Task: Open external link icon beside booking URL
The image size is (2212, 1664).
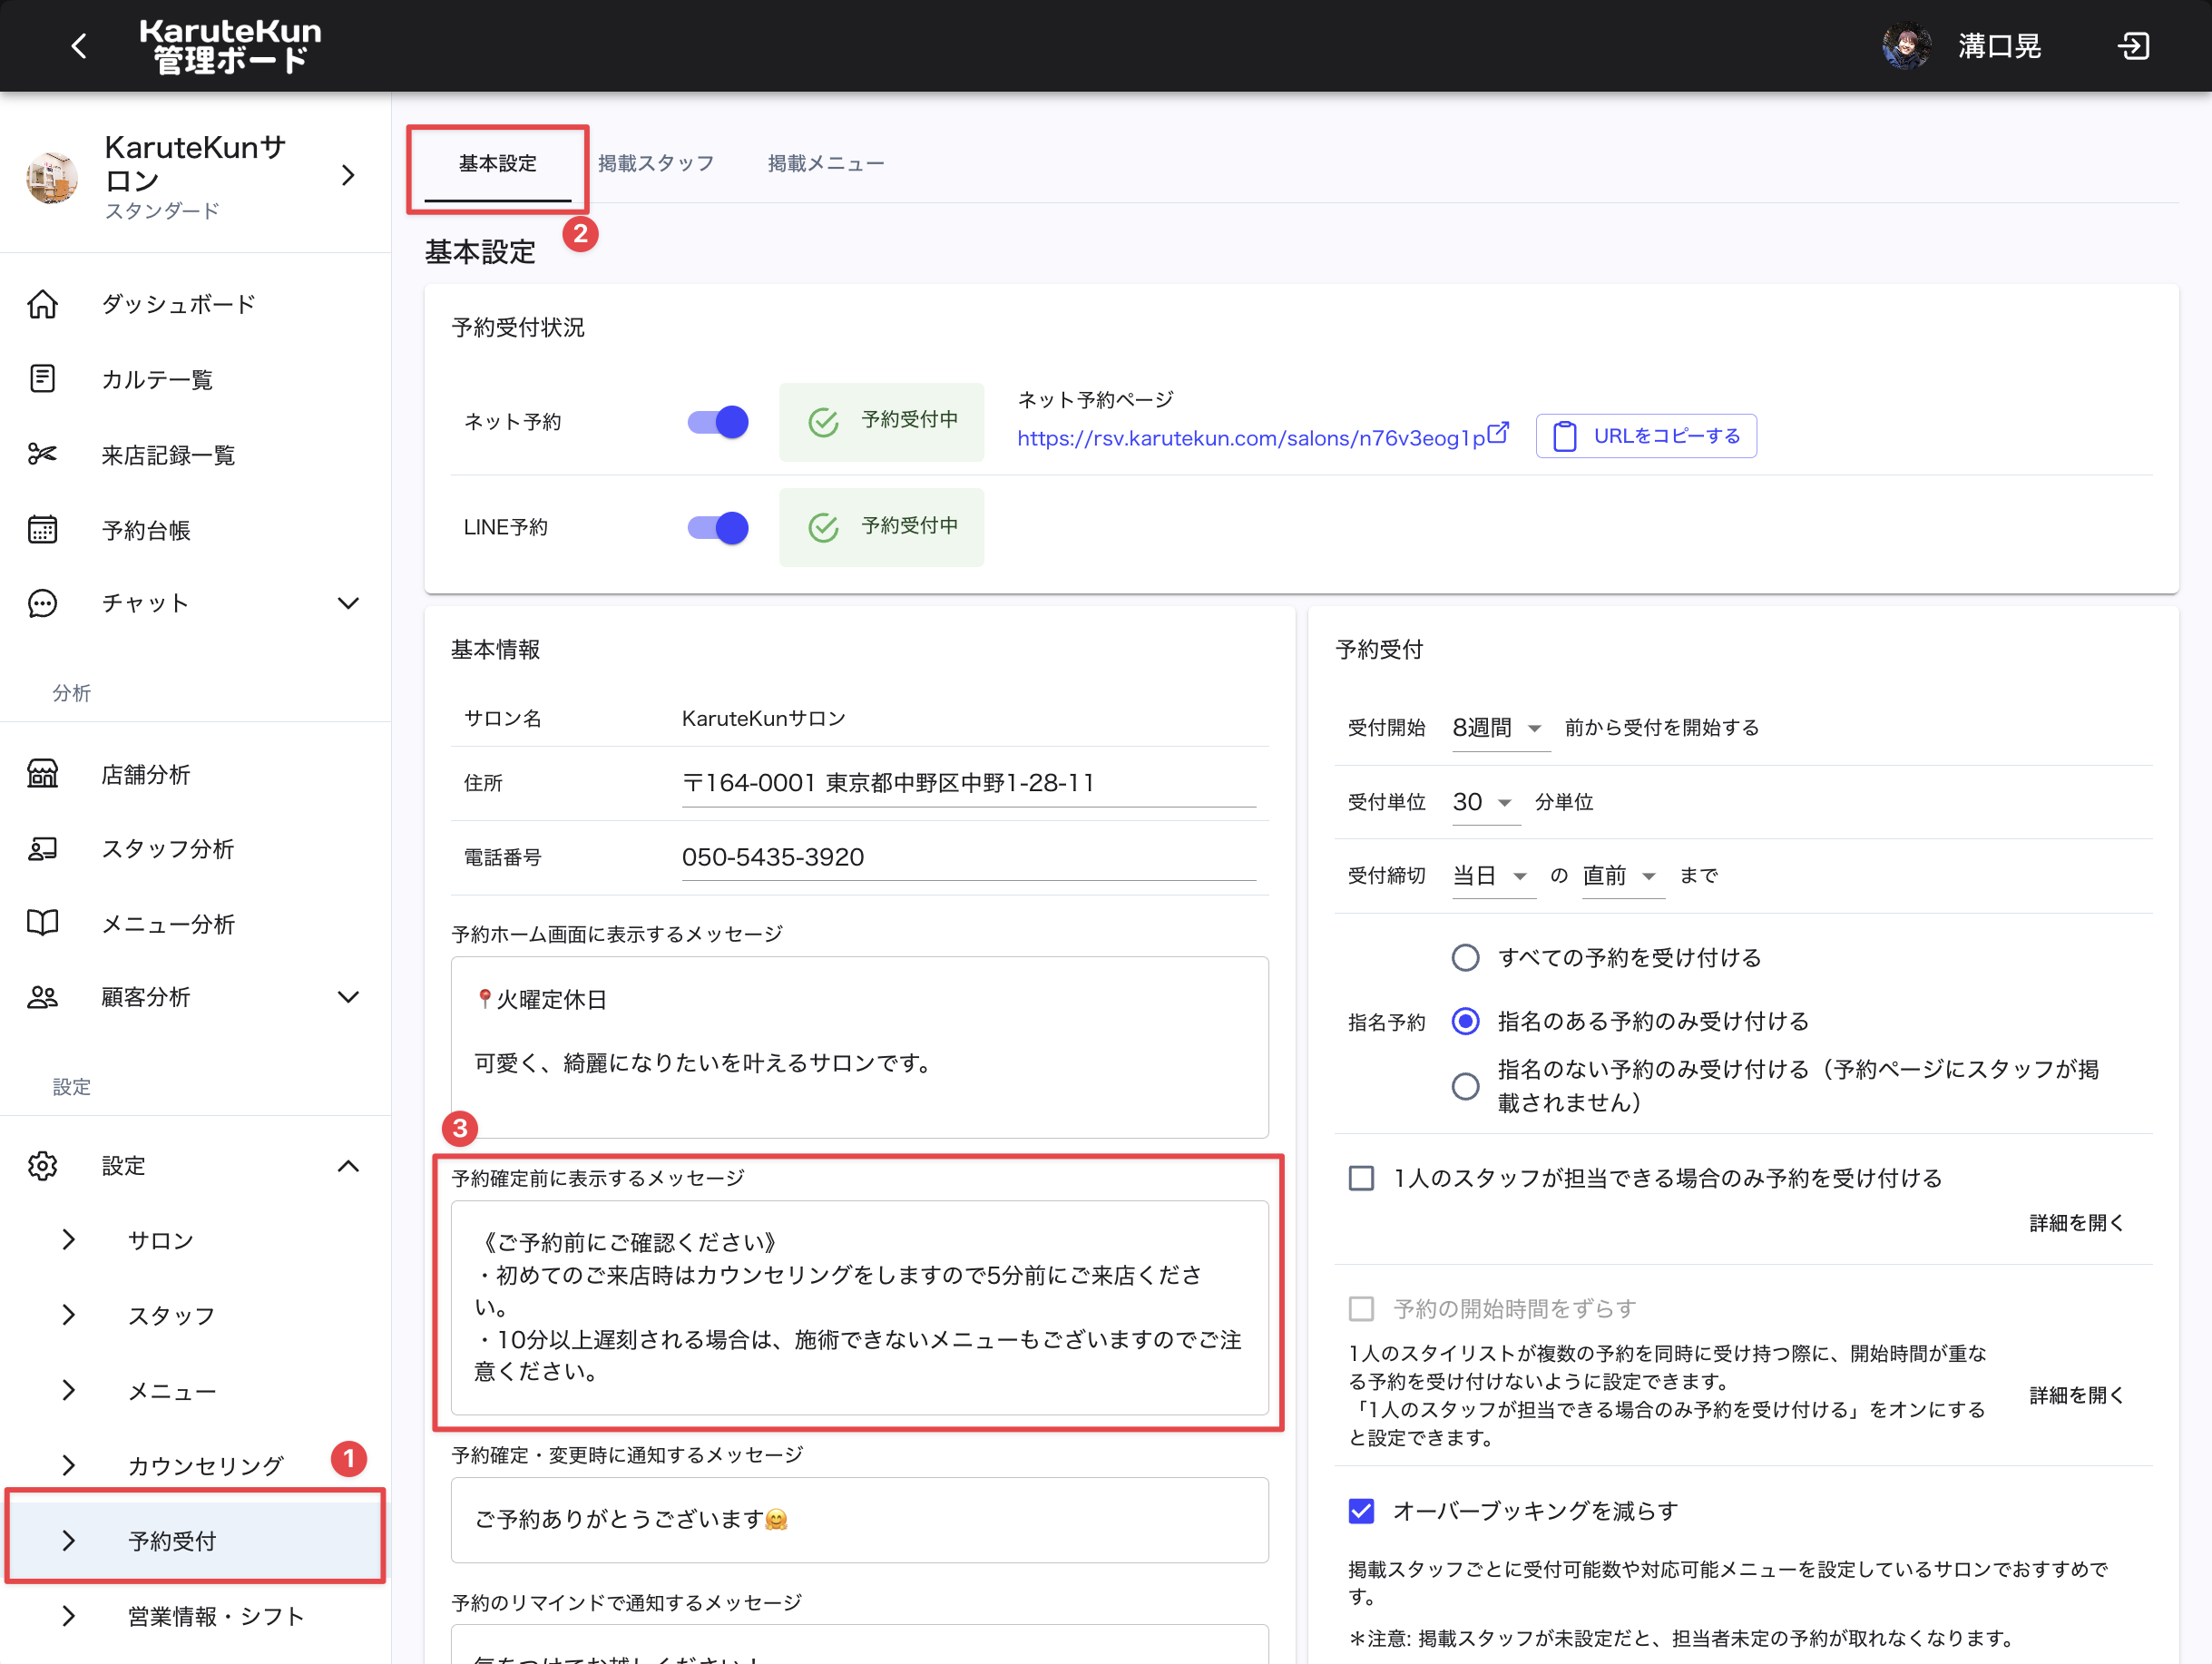Action: pyautogui.click(x=1498, y=433)
